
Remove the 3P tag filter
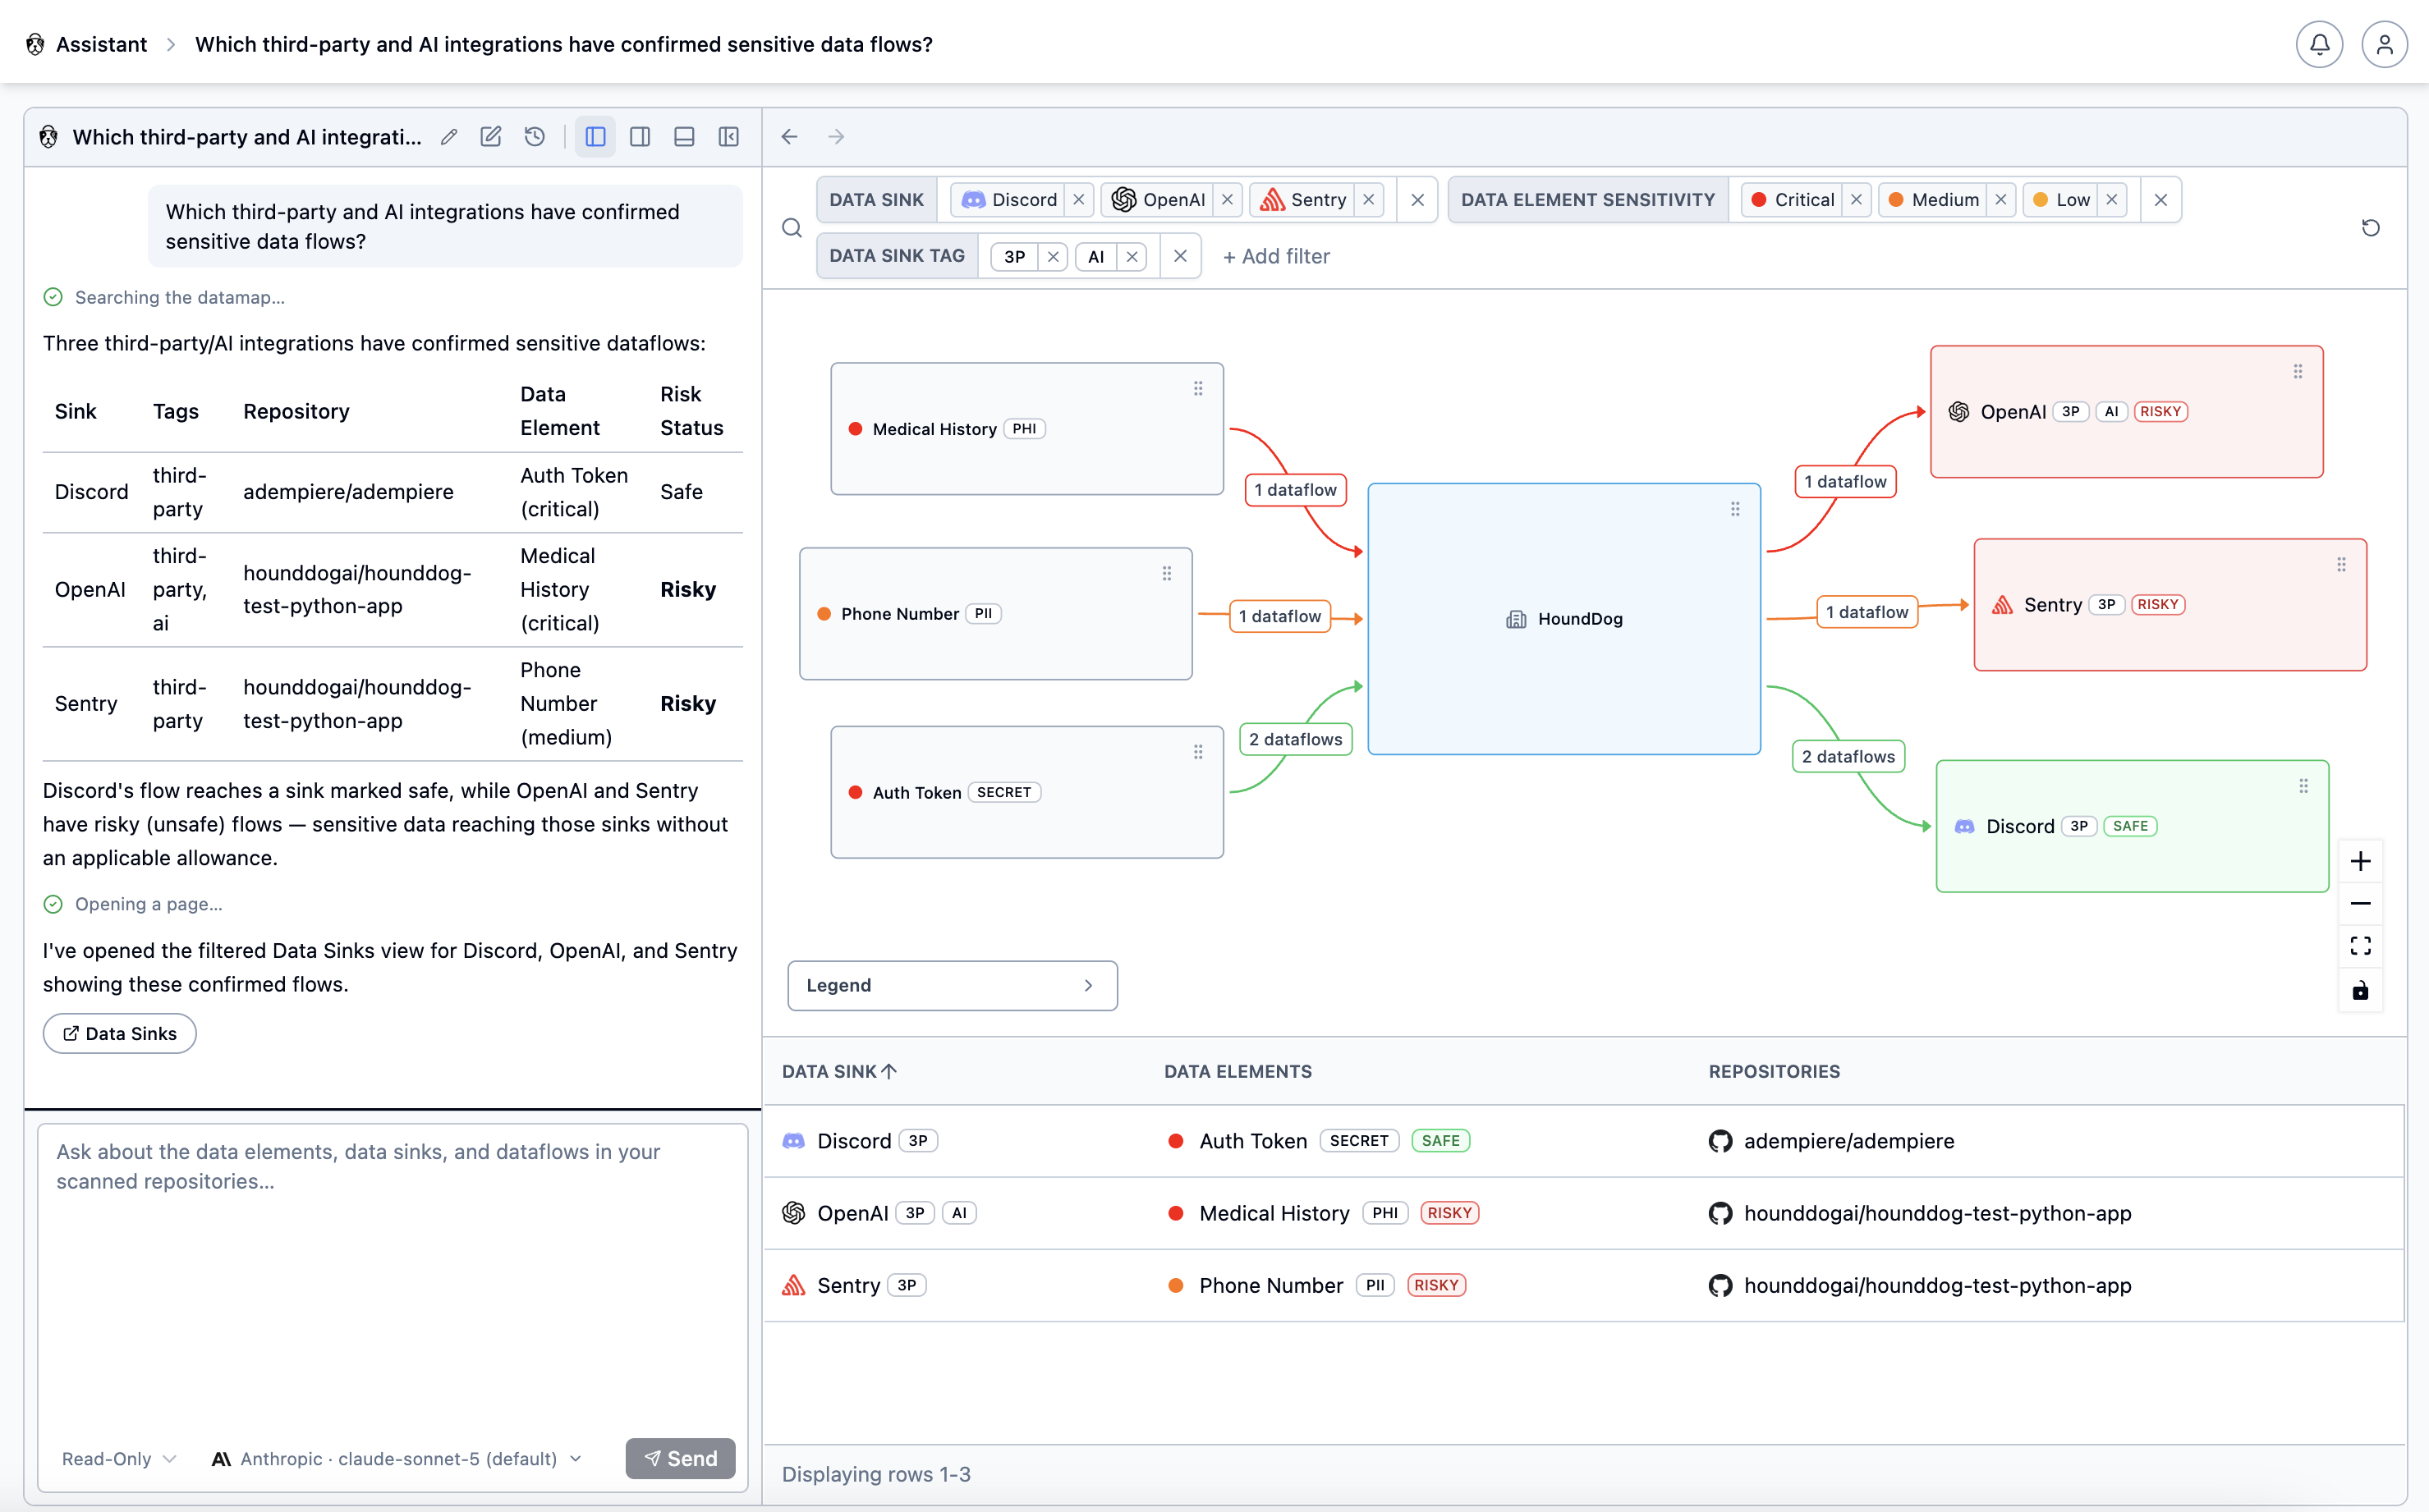[x=1053, y=257]
